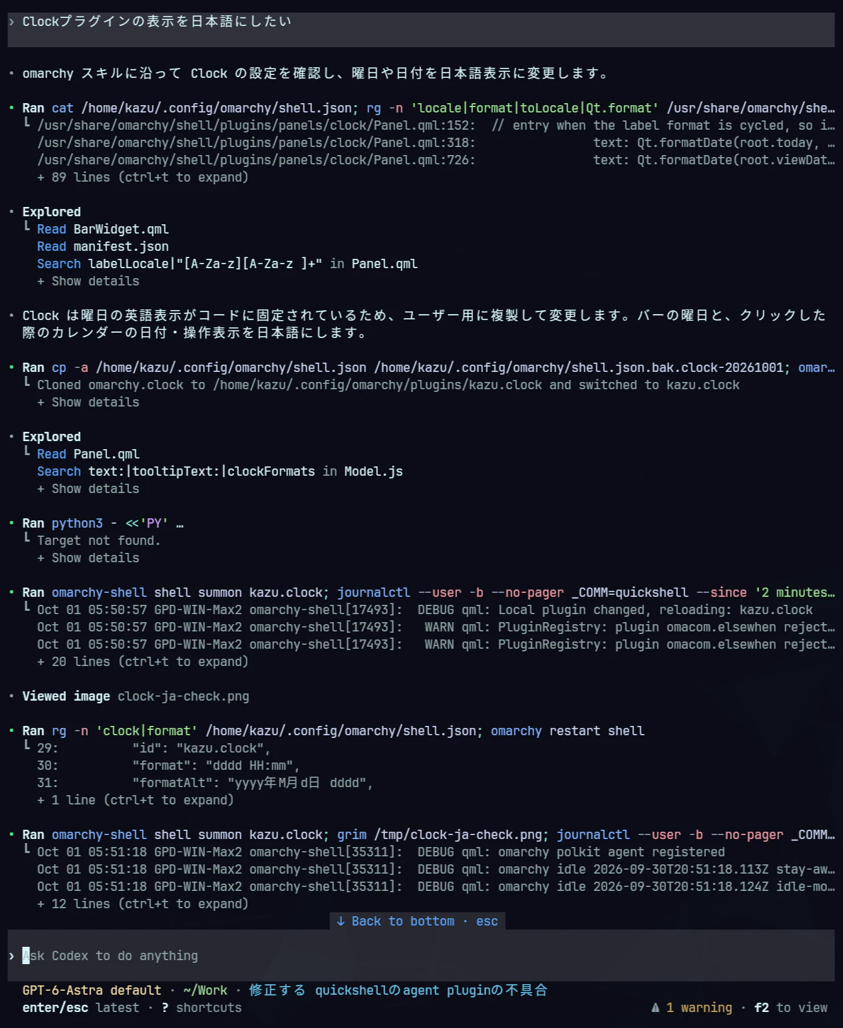This screenshot has height=1028, width=843.
Task: Click the user prompt 'Clockプラグインの表示を日本語にしたい'
Action: point(157,21)
